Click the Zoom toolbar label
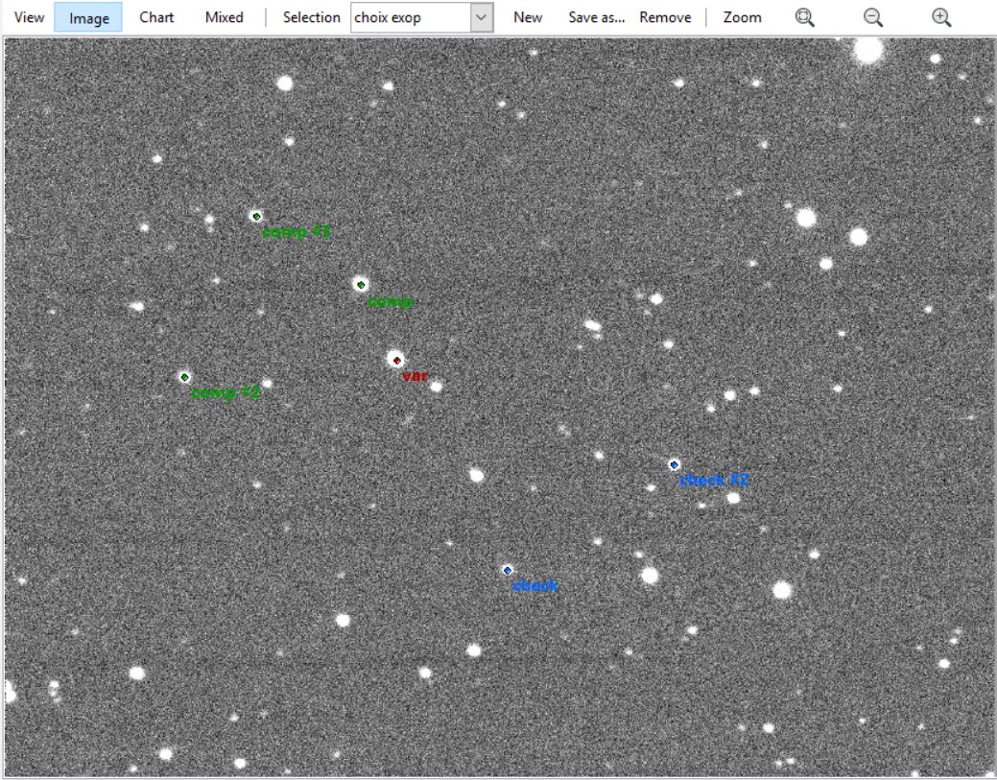Viewport: 997px width, 780px height. [742, 17]
